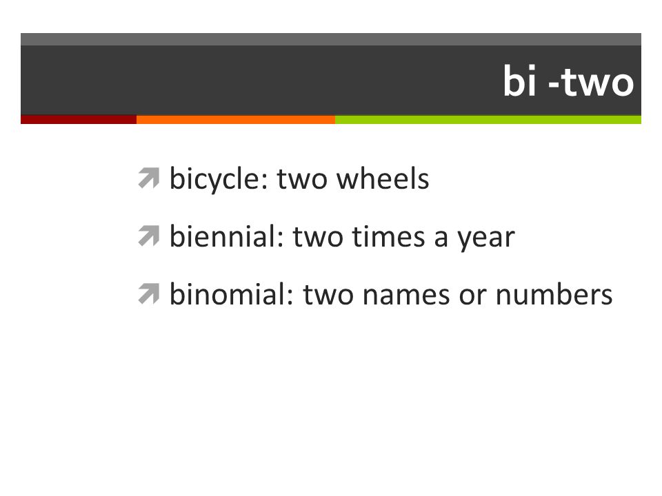Click the word 'binomial:' in third bullet
The width and height of the screenshot is (662, 496).
232,294
